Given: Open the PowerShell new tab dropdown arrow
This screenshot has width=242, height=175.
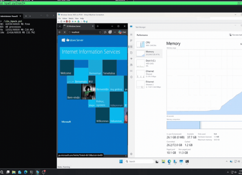Looking at the screenshot, I should point(30,16).
